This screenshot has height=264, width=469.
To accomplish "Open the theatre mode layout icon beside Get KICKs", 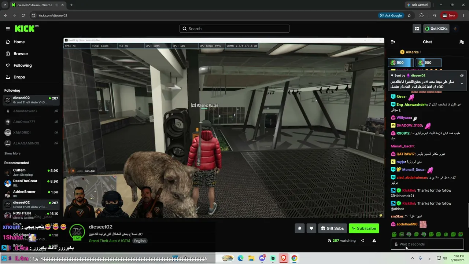I will tap(417, 29).
